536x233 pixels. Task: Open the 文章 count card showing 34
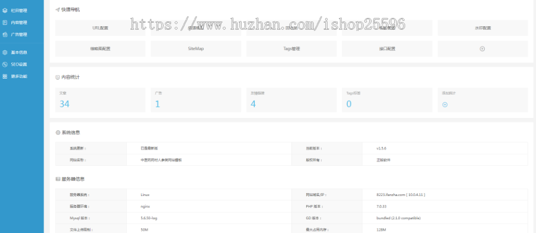100,100
